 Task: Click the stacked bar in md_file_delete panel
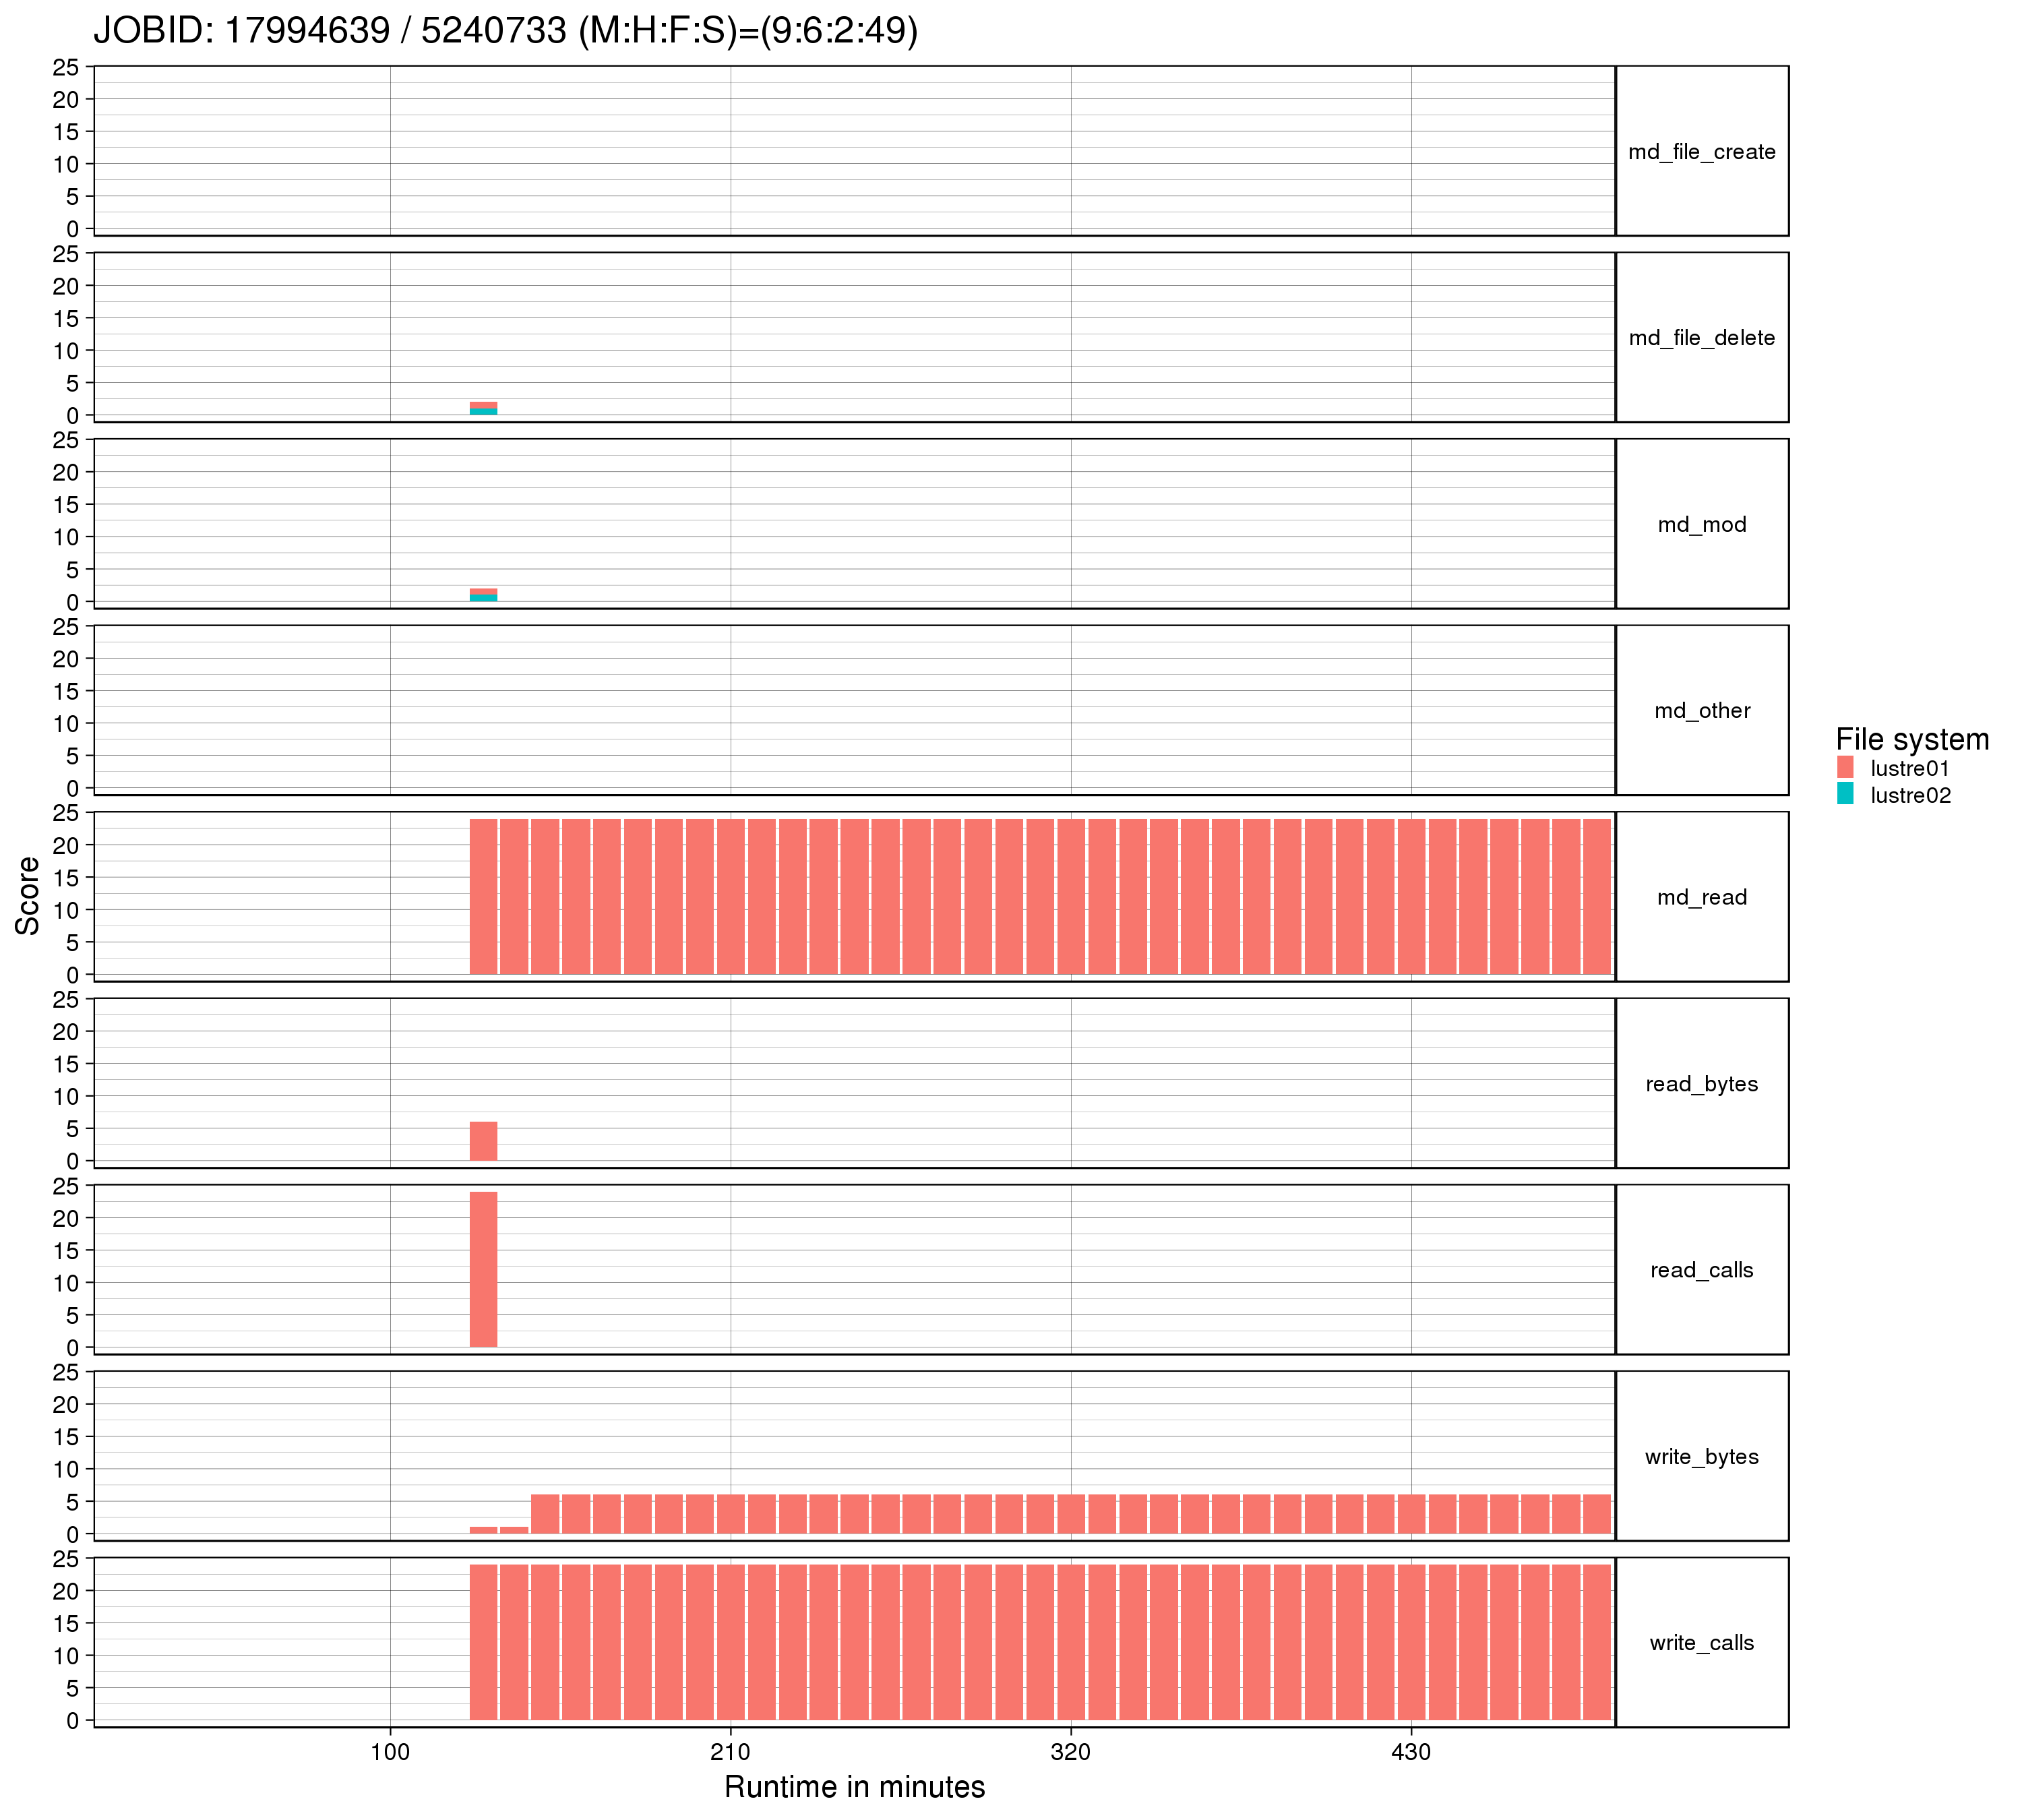(483, 408)
